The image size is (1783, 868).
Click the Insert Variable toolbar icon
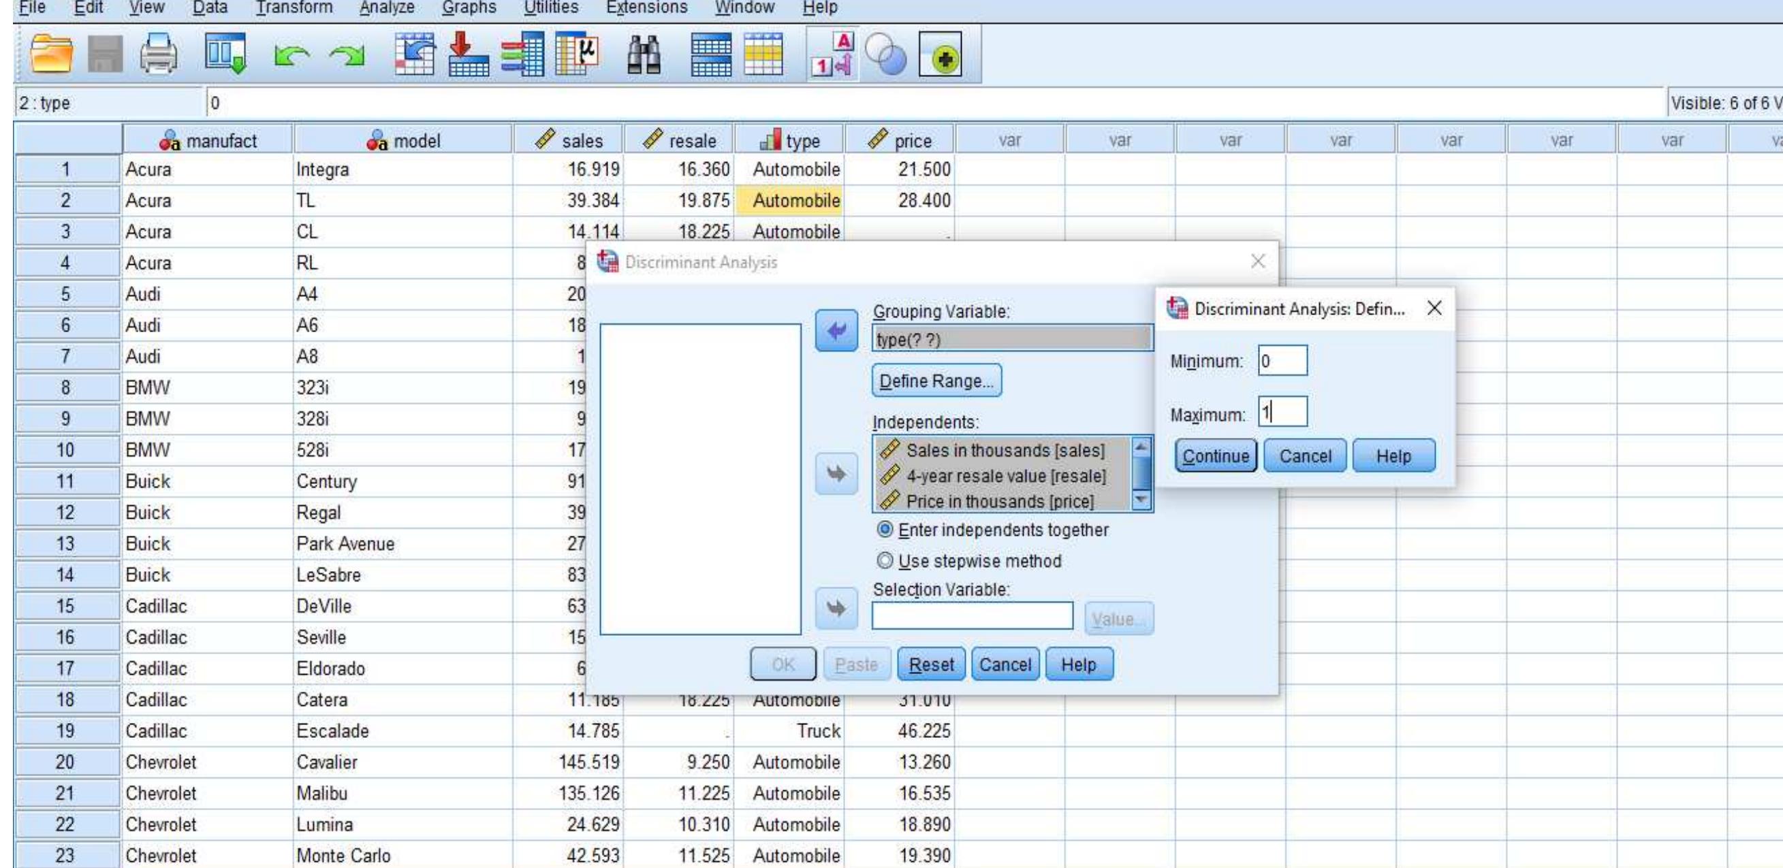pos(765,57)
